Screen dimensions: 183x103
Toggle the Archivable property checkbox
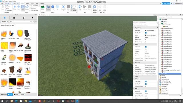pos(146,47)
